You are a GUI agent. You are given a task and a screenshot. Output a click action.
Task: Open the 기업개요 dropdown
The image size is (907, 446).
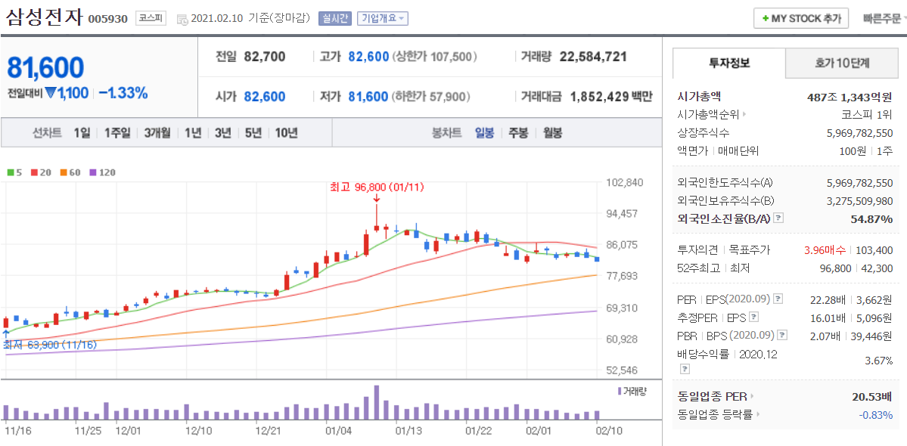[x=383, y=18]
